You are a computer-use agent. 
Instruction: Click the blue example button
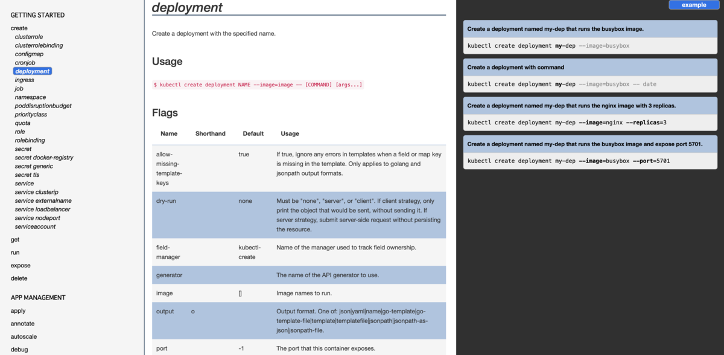693,5
